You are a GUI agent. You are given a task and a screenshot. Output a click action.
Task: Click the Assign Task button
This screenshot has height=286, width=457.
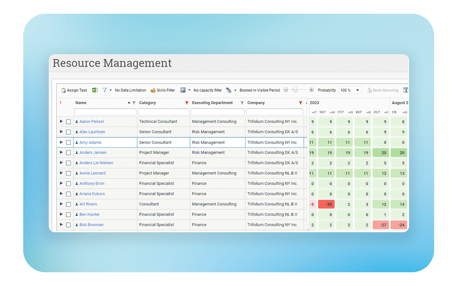pyautogui.click(x=74, y=90)
